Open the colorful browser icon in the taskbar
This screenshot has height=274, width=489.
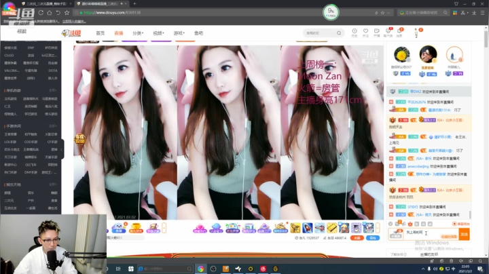click(x=200, y=269)
